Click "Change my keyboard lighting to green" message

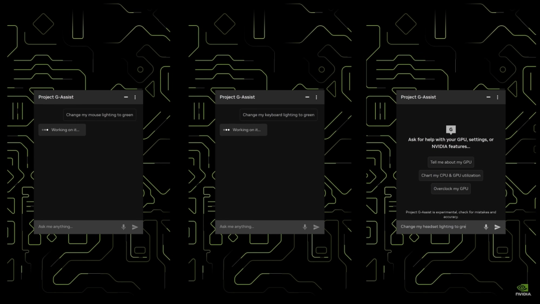tap(278, 115)
